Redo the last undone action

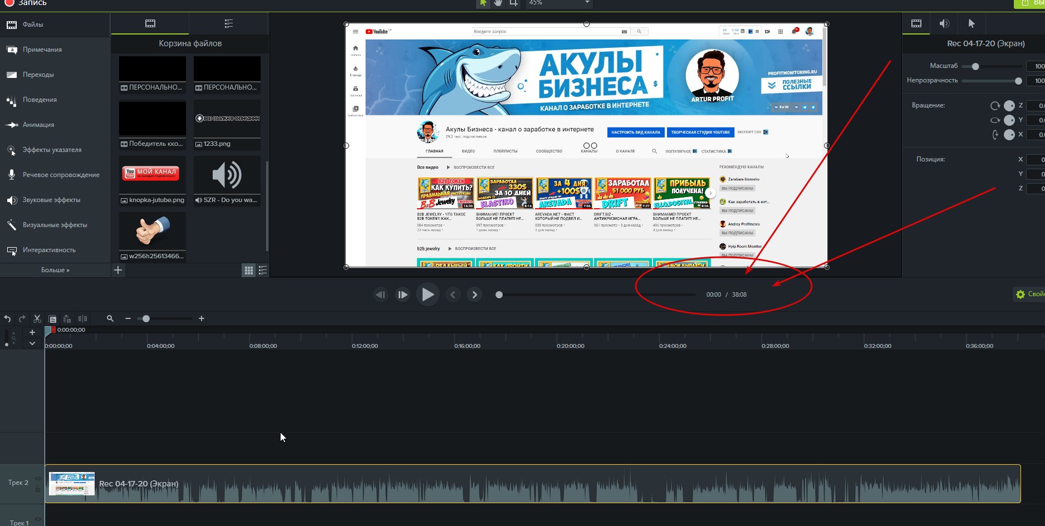pyautogui.click(x=22, y=319)
